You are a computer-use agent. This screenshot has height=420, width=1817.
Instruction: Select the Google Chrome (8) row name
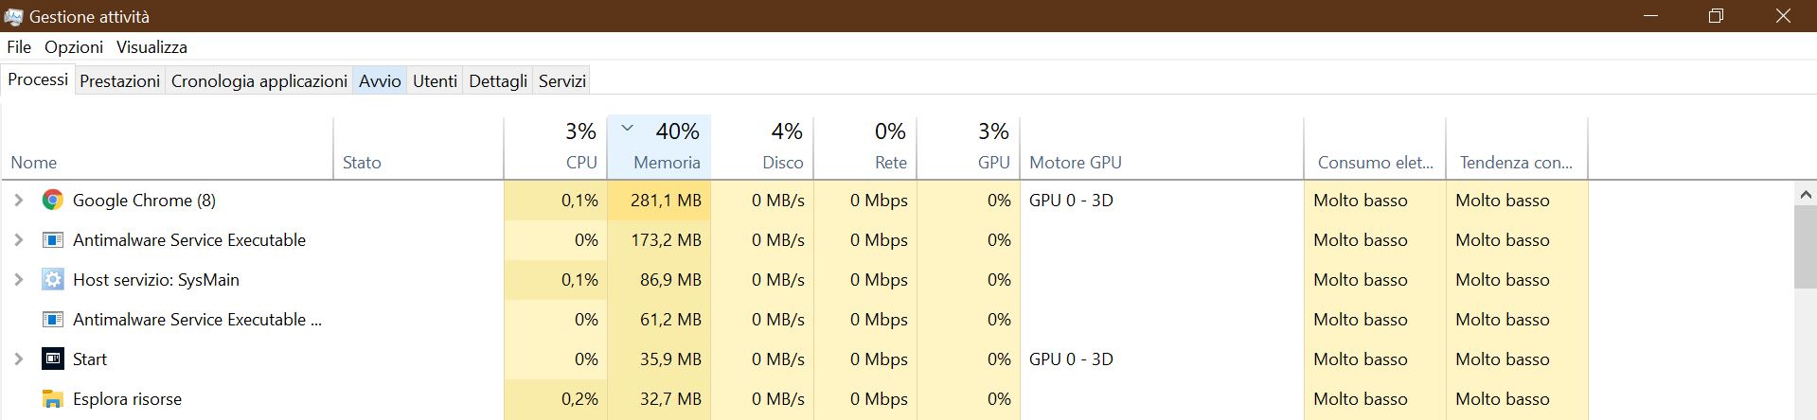pyautogui.click(x=144, y=200)
